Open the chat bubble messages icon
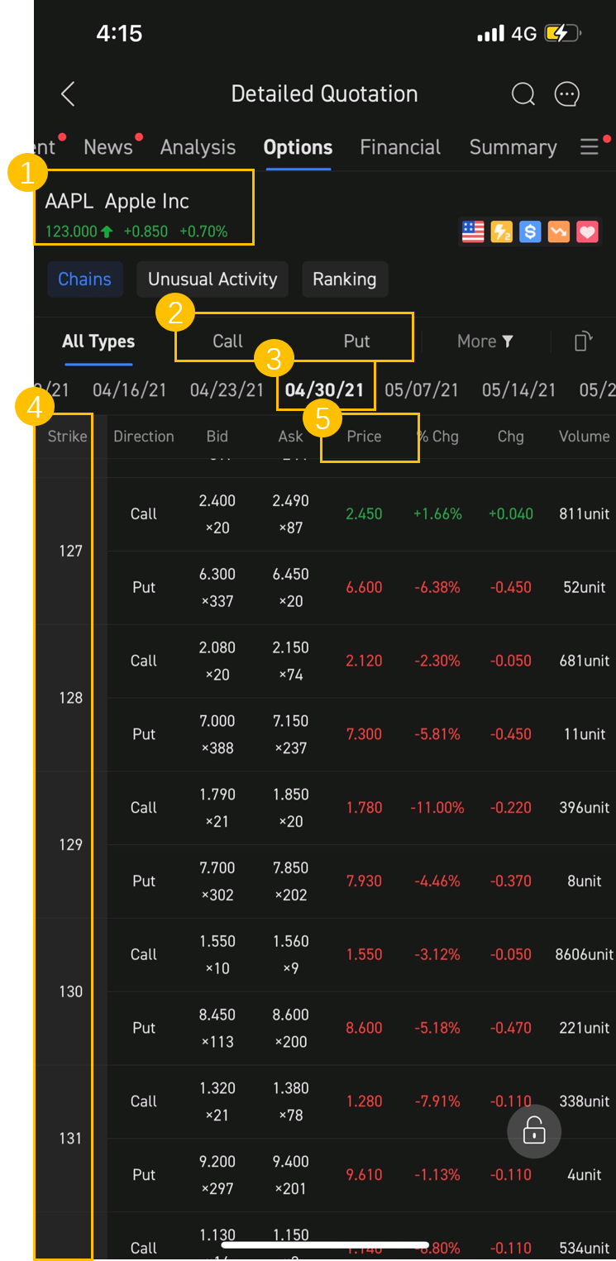 tap(567, 94)
